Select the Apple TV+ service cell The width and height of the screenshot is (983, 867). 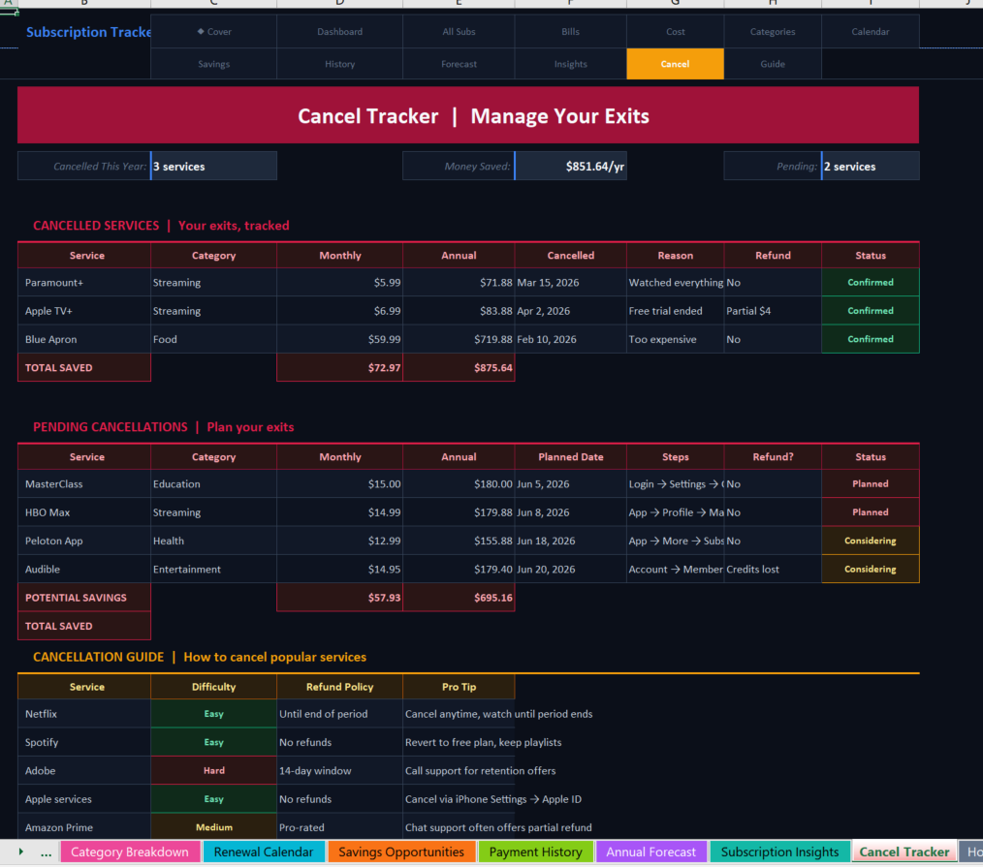pos(84,311)
